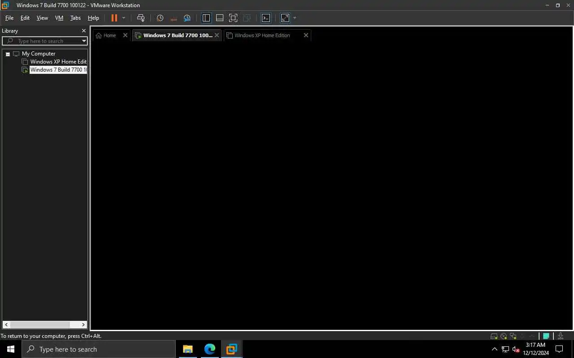Click the muted volume tray icon
574x358 pixels.
coord(516,349)
